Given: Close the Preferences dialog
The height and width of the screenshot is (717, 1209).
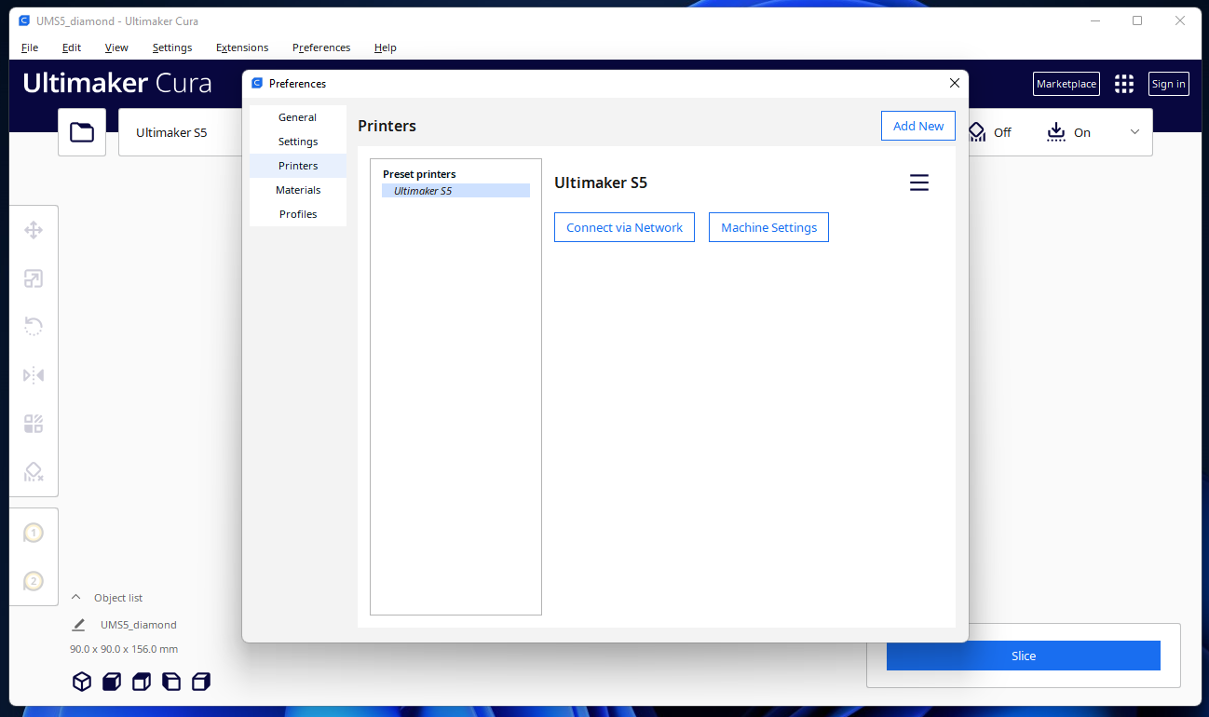Looking at the screenshot, I should coord(954,83).
